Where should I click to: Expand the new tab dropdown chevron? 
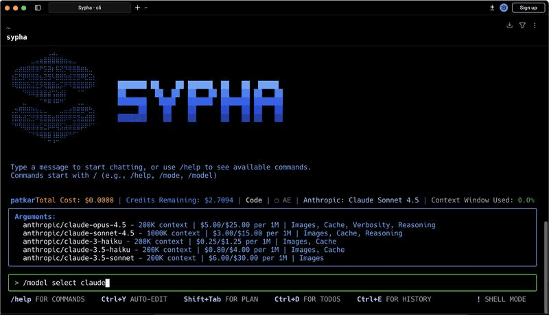146,8
